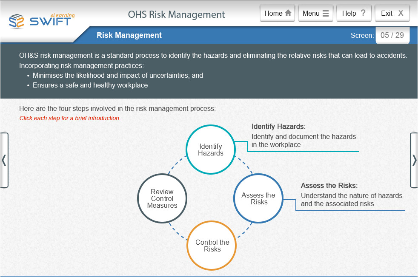
Task: Click the Help button
Action: (354, 13)
